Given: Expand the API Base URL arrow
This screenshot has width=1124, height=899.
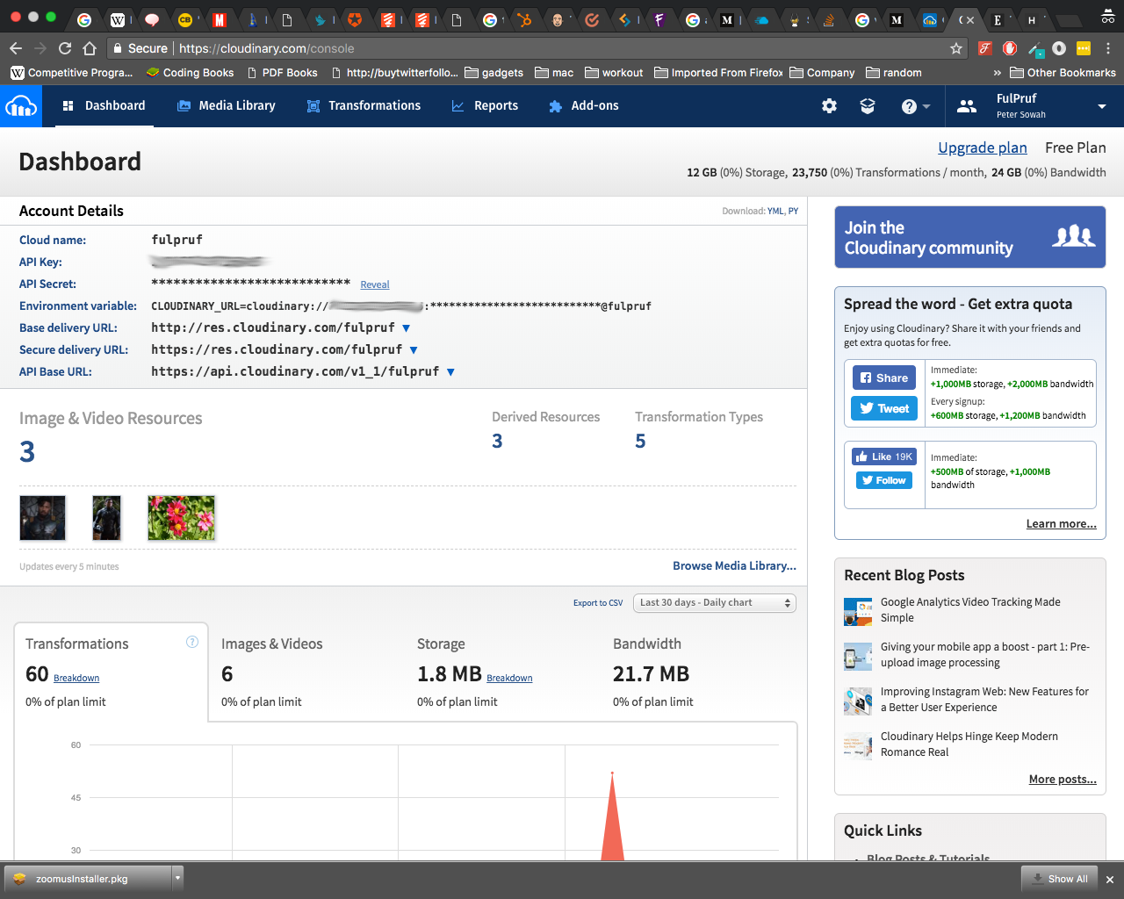Looking at the screenshot, I should click(450, 372).
